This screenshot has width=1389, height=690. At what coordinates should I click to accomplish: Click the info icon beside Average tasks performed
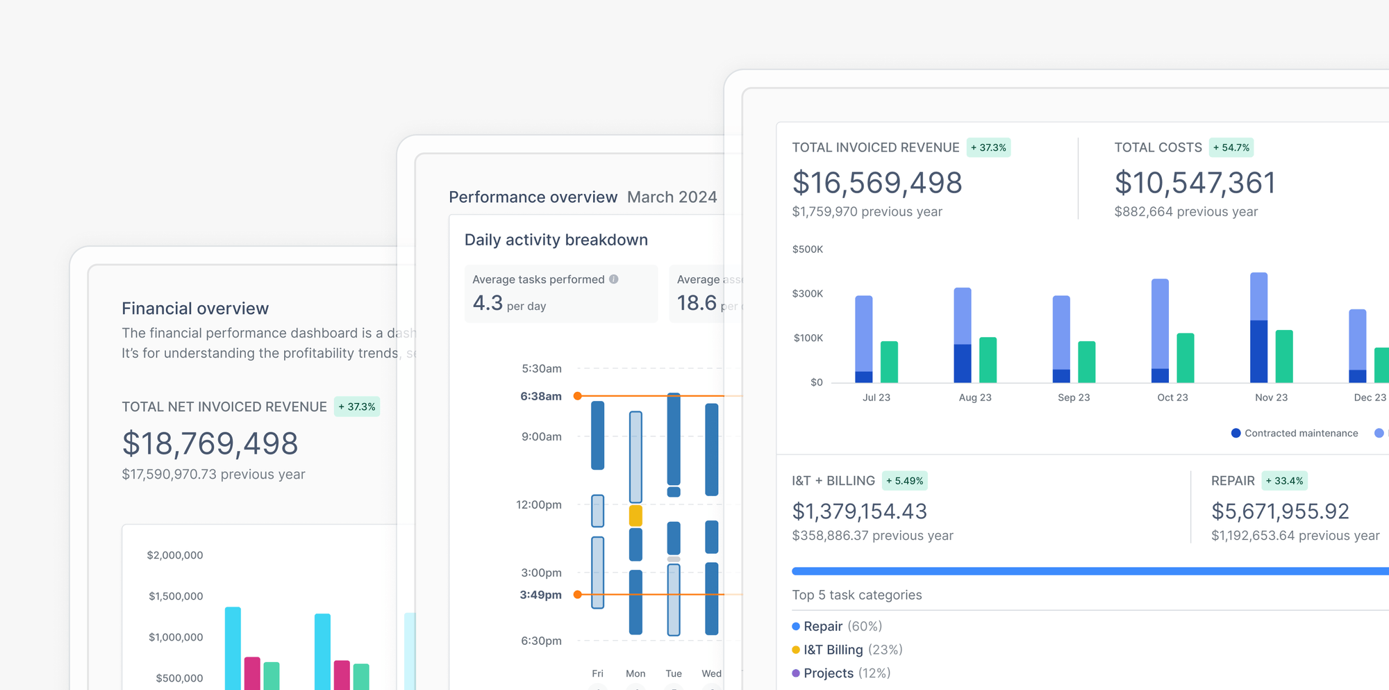click(614, 279)
